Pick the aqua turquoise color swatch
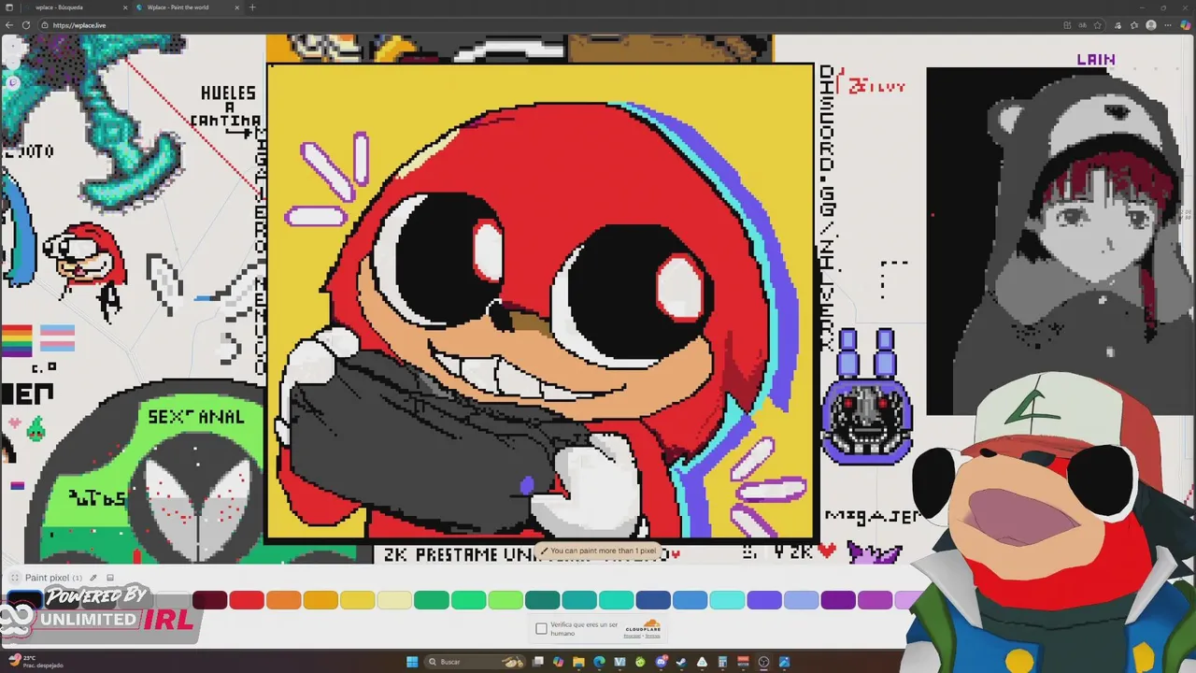The image size is (1196, 673). (617, 600)
